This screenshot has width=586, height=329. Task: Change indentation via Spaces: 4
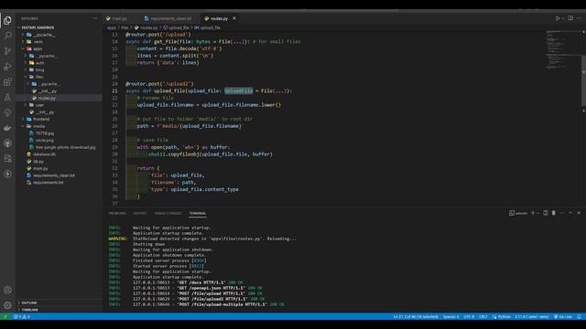[450, 317]
